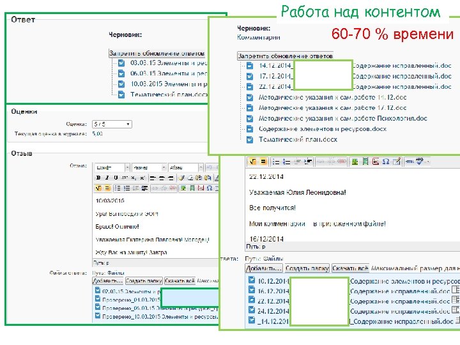Apply superscript in left editor toolbar

[142, 178]
